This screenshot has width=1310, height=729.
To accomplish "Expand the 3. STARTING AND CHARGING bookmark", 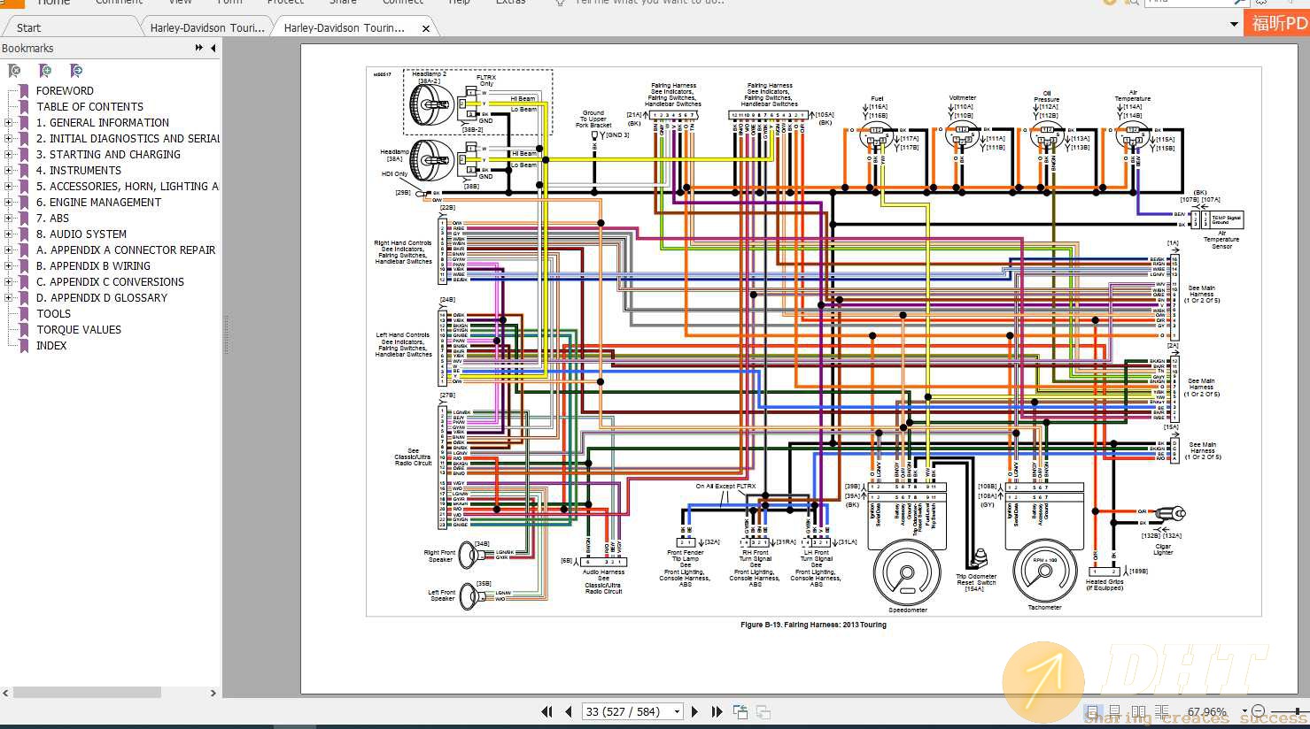I will (9, 155).
